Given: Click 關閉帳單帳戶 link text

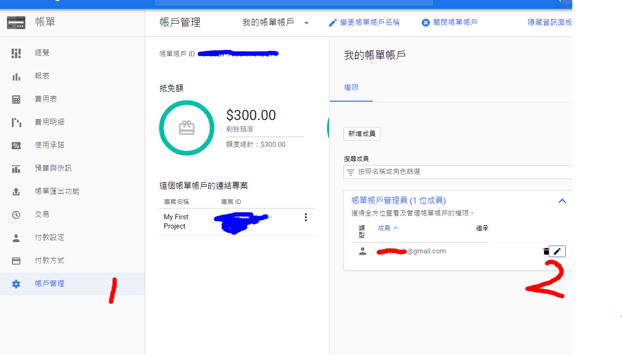Looking at the screenshot, I should pyautogui.click(x=455, y=22).
